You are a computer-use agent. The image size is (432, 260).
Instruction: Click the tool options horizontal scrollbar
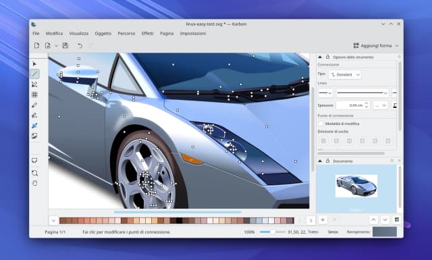click(351, 153)
